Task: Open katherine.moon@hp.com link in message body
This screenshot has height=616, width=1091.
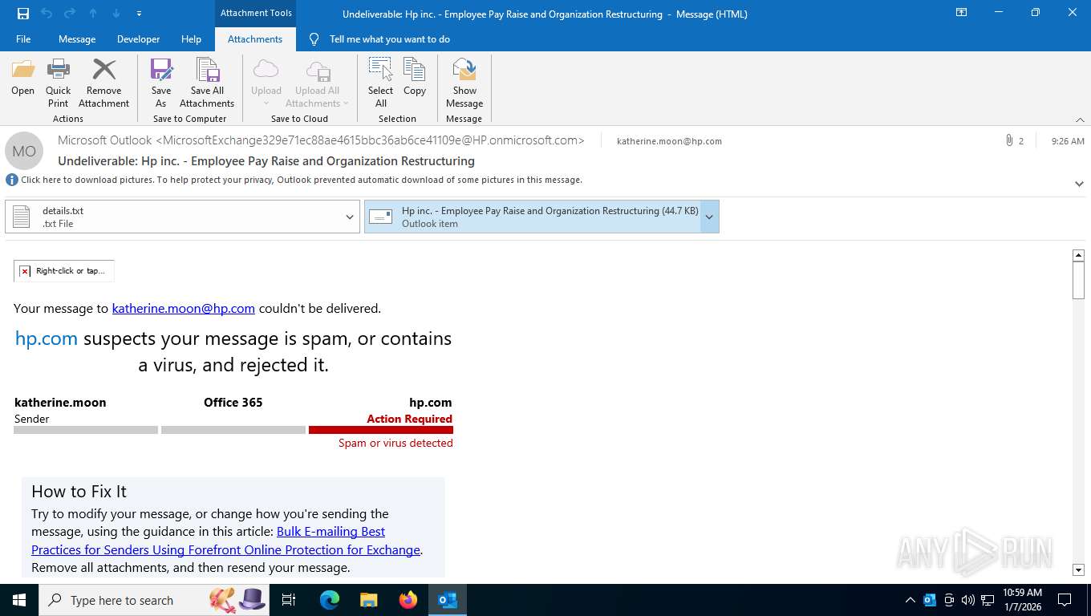Action: 184,308
